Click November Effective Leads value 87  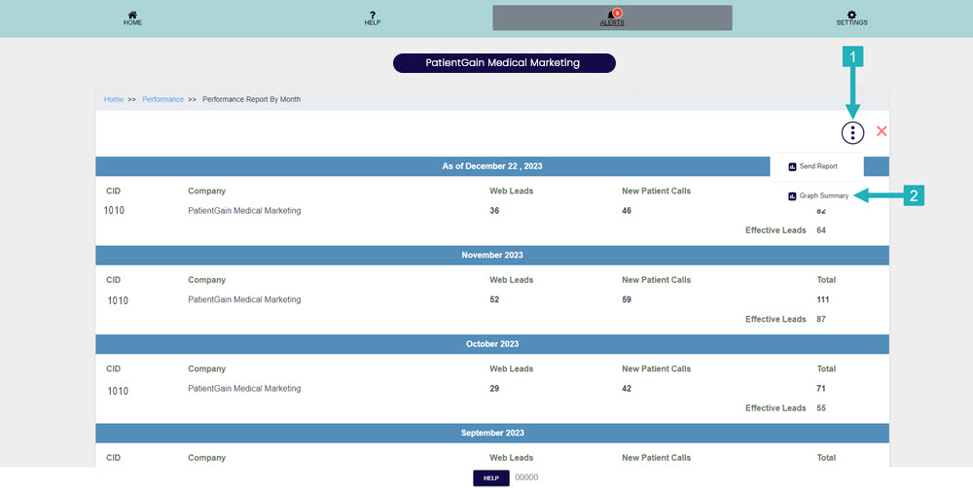click(x=821, y=320)
